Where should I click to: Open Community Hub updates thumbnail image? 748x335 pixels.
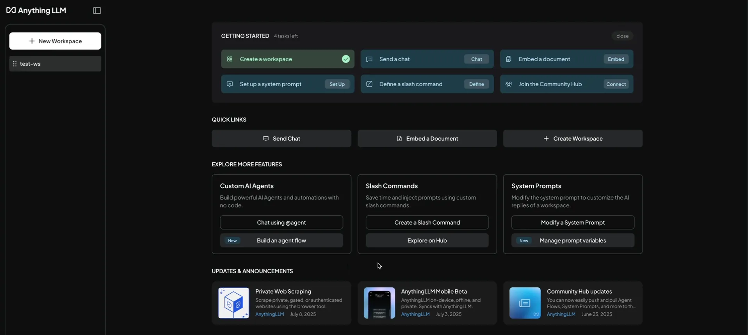click(x=525, y=303)
